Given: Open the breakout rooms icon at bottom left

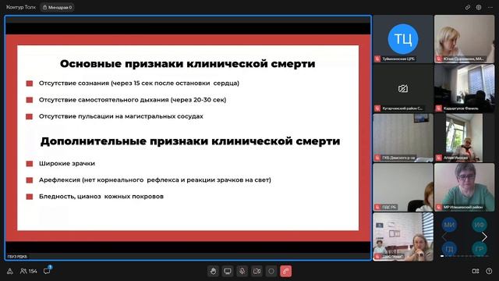Looking at the screenshot, I should 10,271.
